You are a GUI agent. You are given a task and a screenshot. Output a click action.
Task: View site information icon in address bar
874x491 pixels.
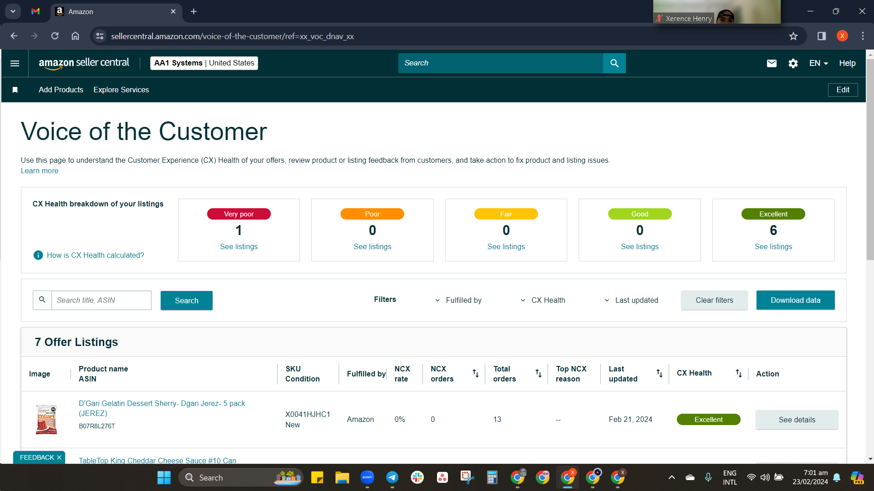pos(100,36)
